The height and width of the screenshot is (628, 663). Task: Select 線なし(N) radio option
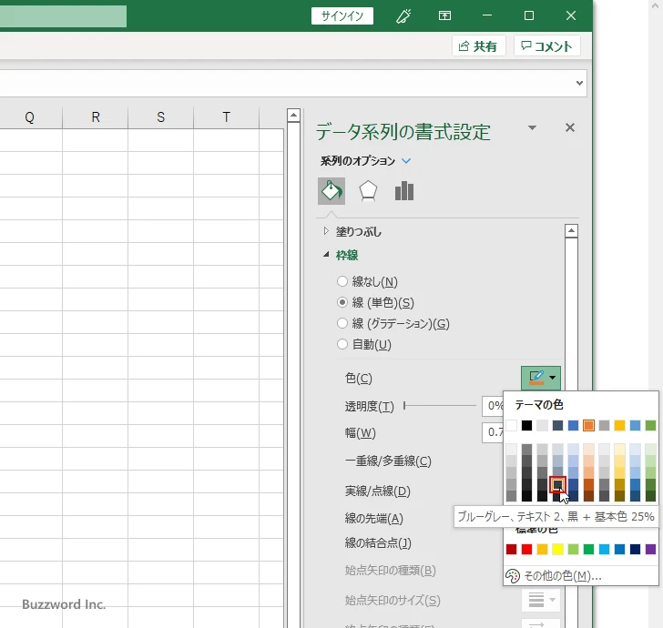point(367,281)
